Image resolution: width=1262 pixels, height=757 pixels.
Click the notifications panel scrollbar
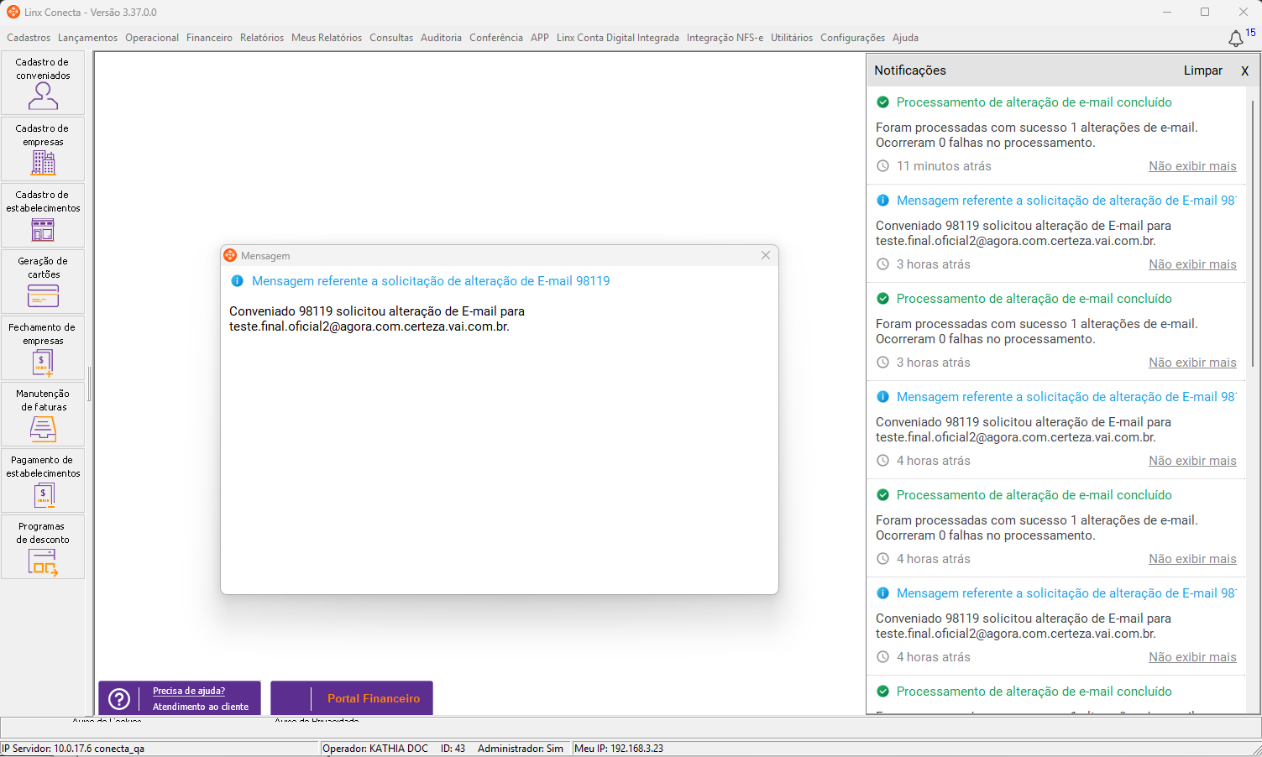coord(1254,235)
